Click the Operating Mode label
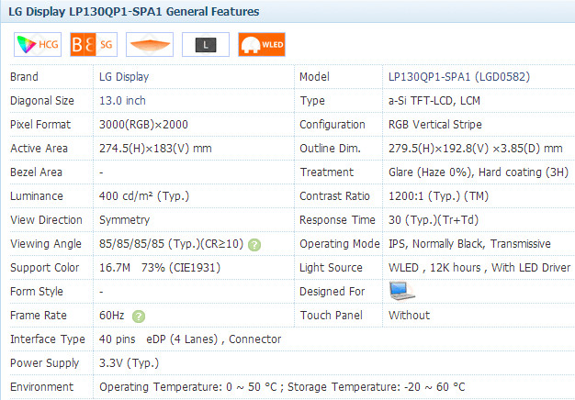 [340, 244]
